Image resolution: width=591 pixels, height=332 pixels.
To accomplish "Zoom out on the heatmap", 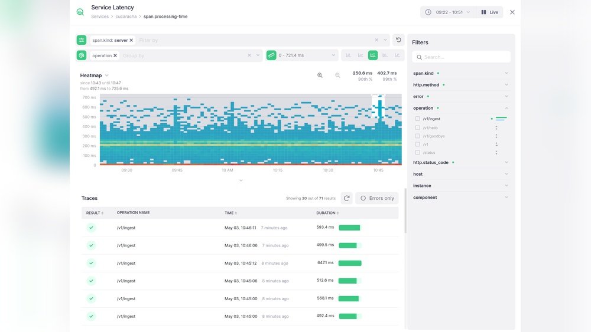I will [x=338, y=75].
